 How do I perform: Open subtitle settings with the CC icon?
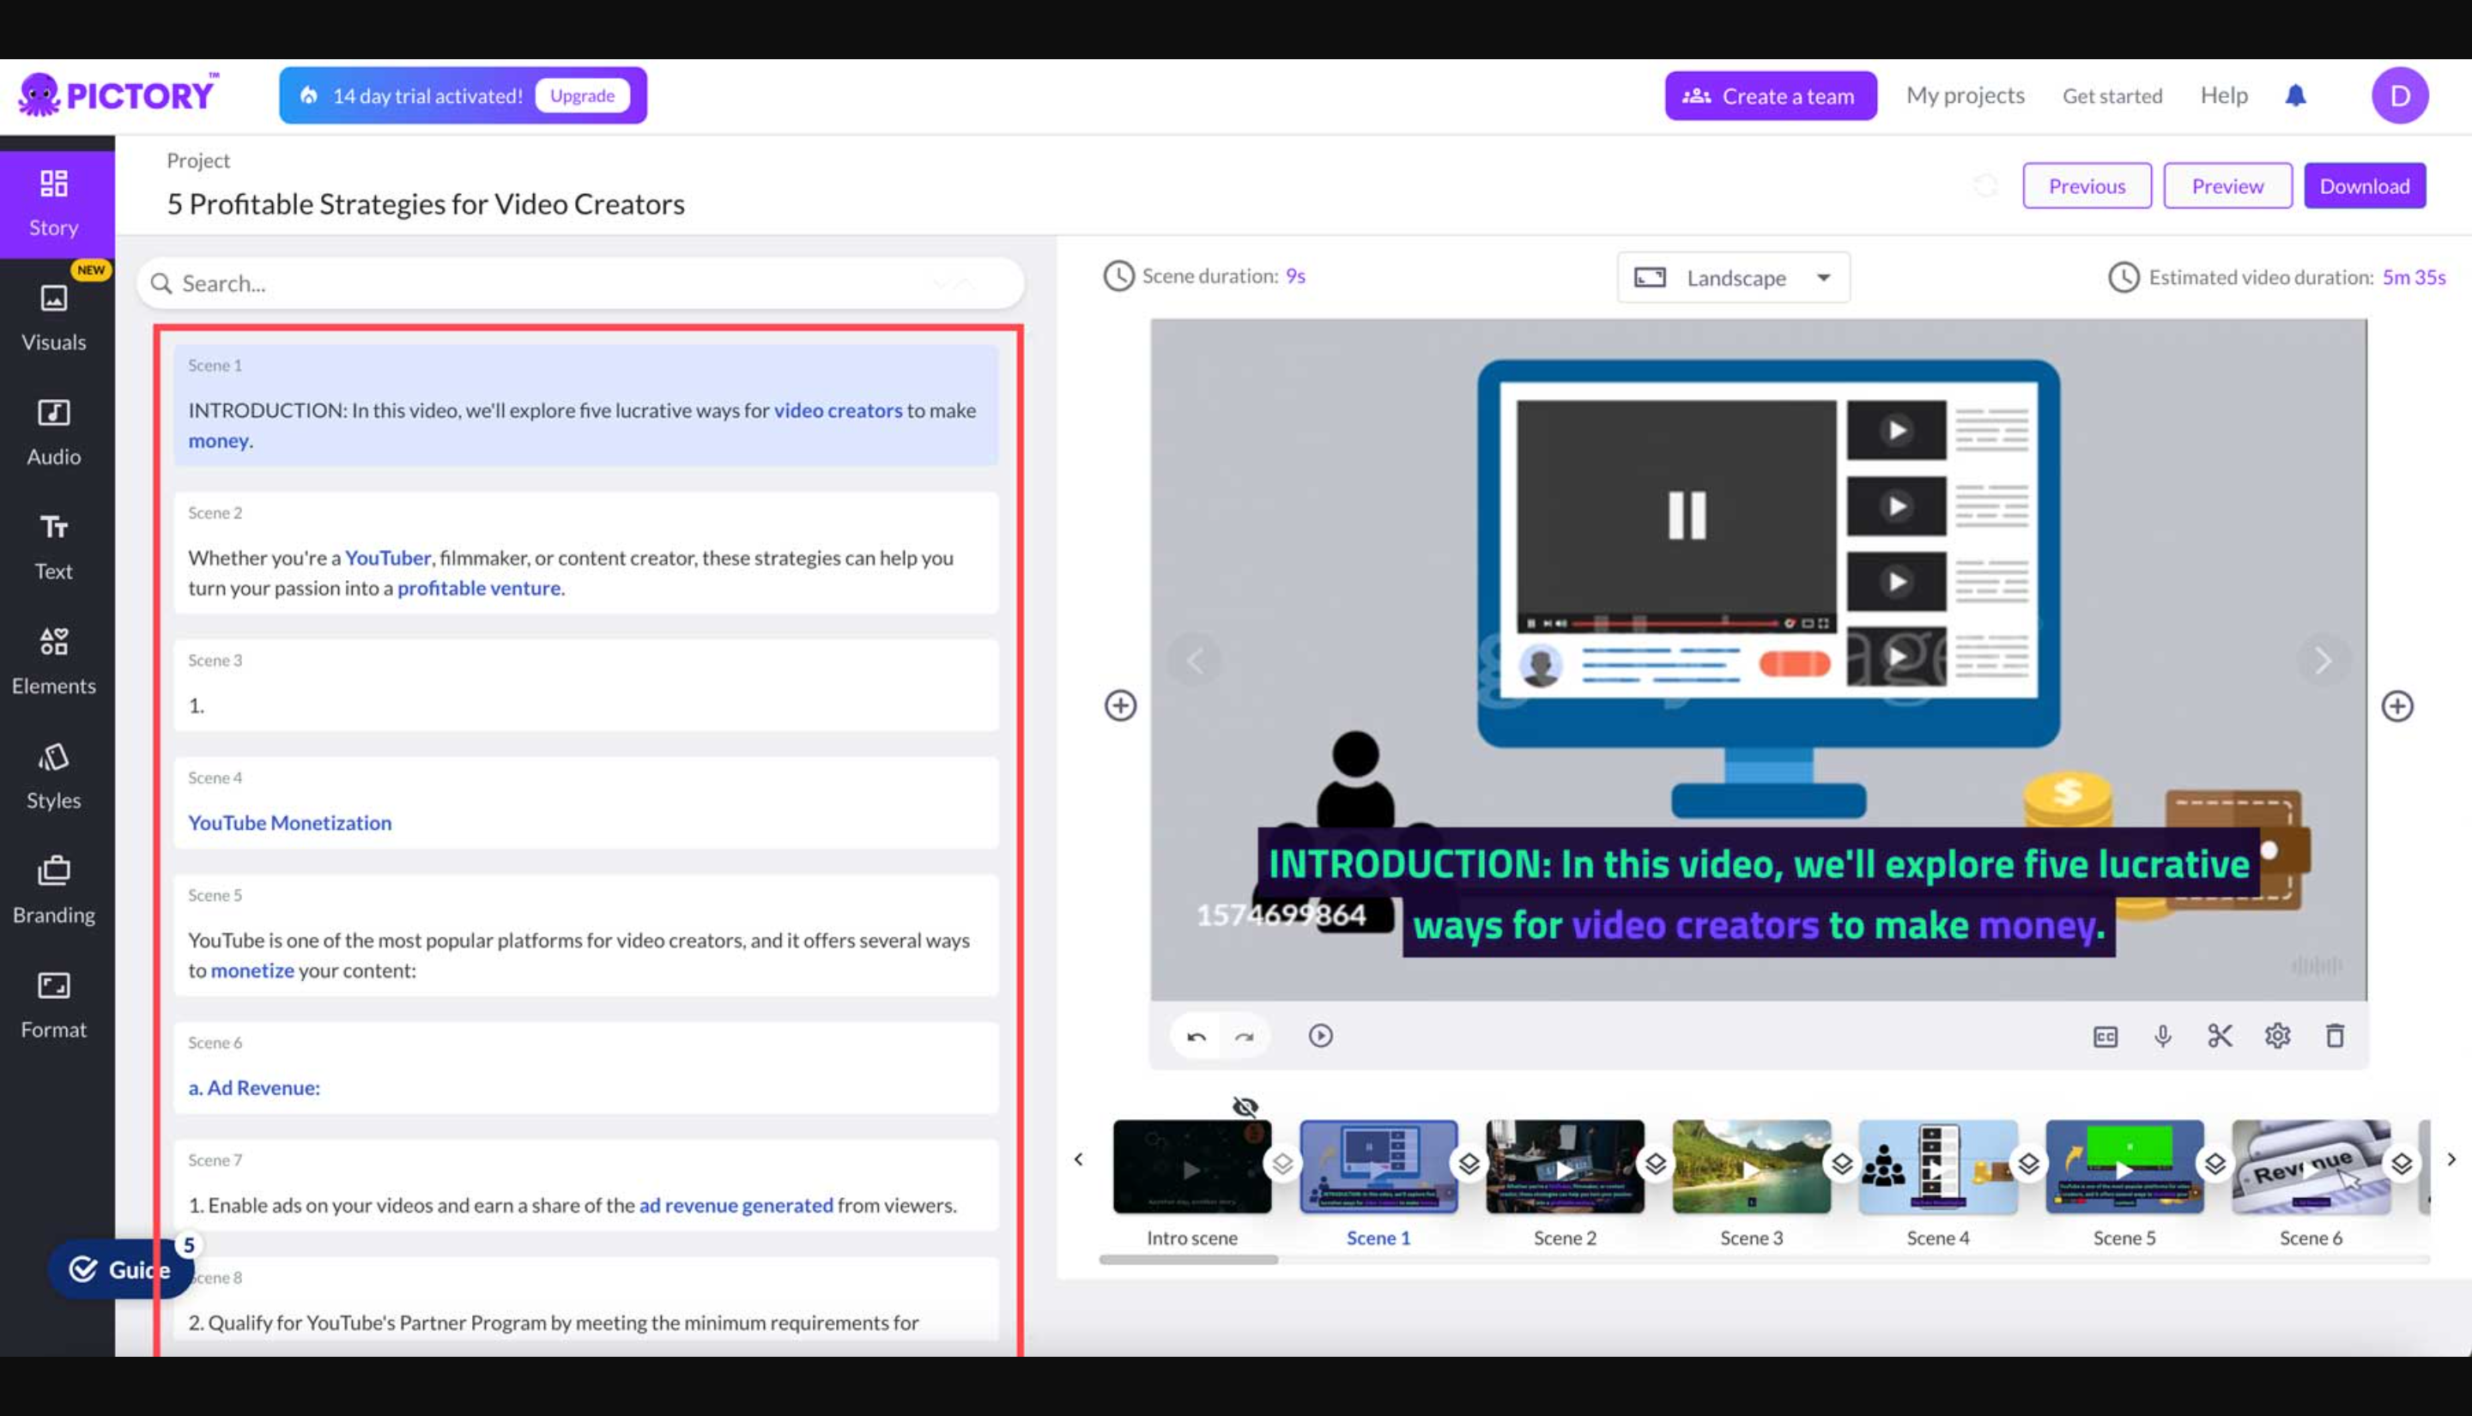[2104, 1036]
